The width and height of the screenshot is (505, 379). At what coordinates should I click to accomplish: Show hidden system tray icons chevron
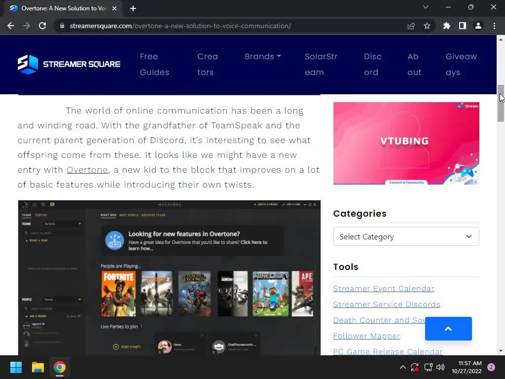402,367
